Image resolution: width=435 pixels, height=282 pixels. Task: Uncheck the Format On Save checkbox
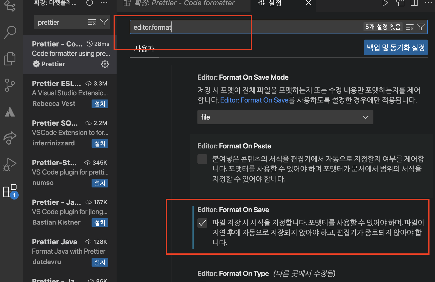point(202,223)
